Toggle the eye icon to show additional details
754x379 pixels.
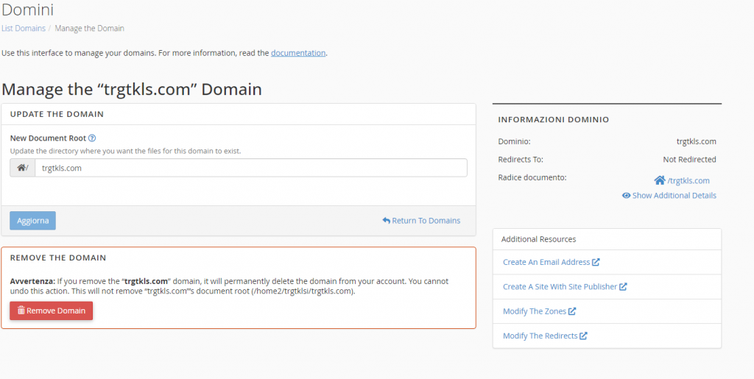coord(626,196)
